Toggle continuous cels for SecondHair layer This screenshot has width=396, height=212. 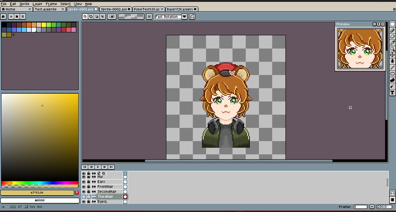pyautogui.click(x=94, y=192)
